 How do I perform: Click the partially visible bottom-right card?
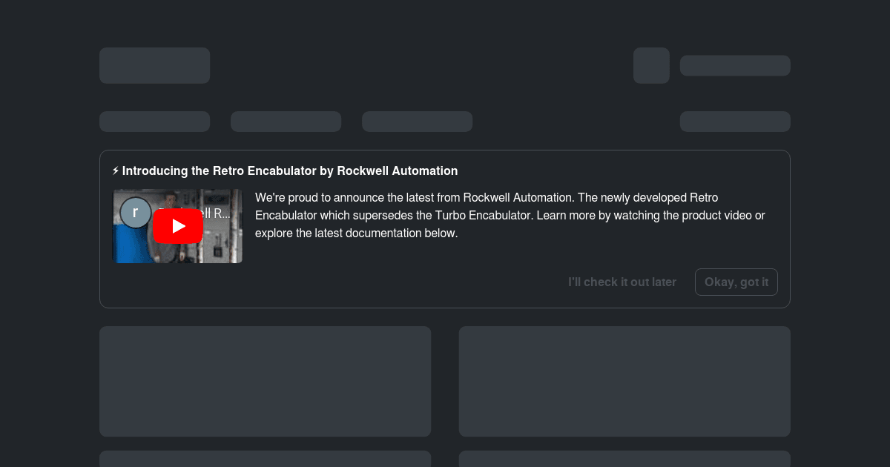click(x=624, y=459)
